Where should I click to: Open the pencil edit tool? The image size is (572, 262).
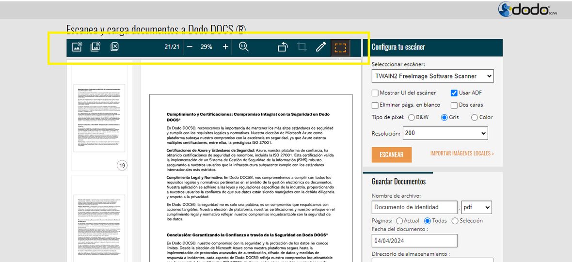[320, 46]
